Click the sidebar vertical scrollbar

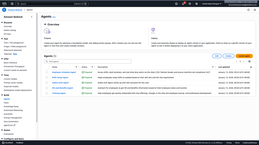point(37,76)
